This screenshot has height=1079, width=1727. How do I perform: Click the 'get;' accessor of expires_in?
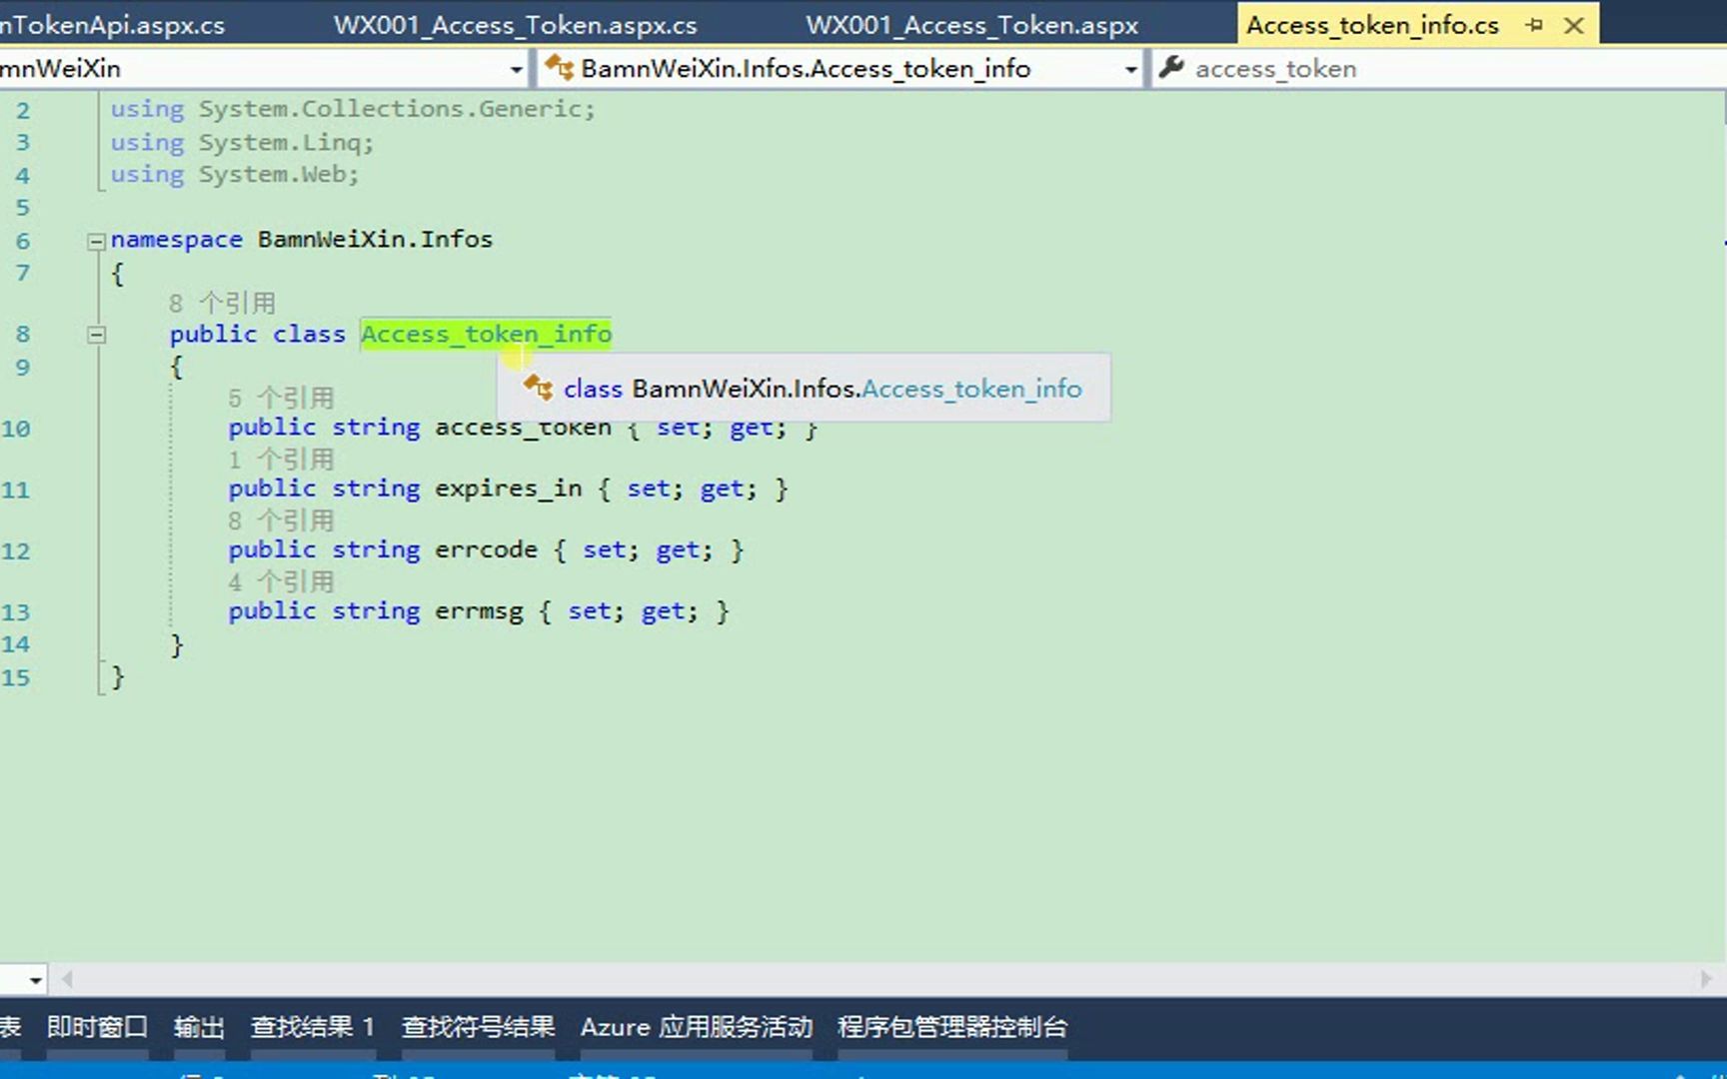729,489
